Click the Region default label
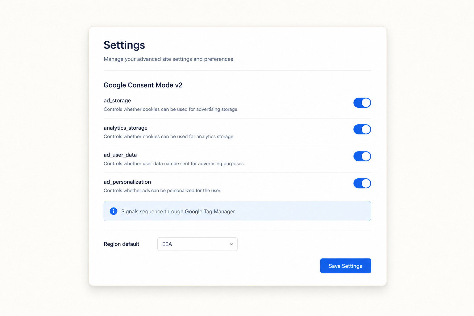Screen dimensions: 474x316 (x=122, y=244)
